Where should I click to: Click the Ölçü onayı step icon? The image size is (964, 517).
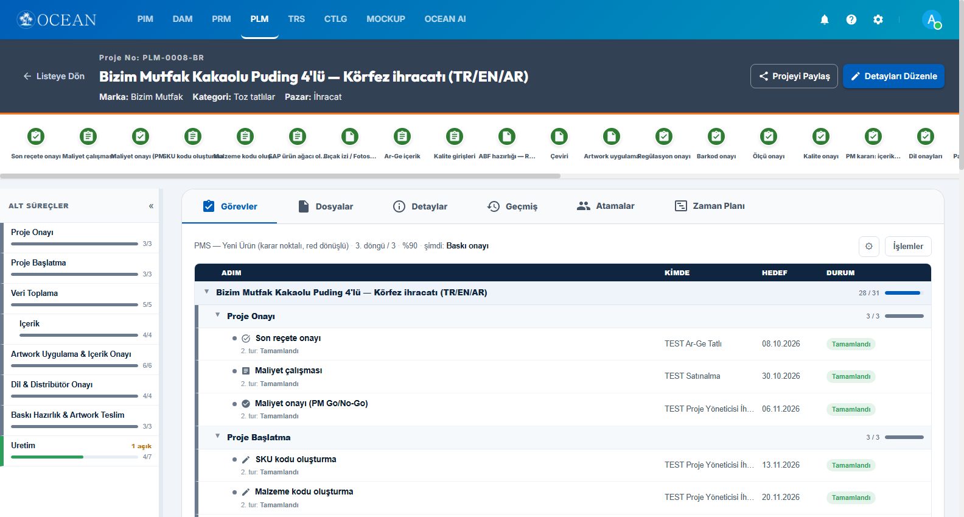pos(769,136)
